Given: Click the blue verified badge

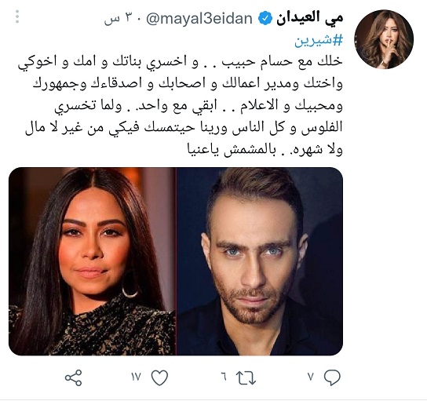Looking at the screenshot, I should pos(265,19).
